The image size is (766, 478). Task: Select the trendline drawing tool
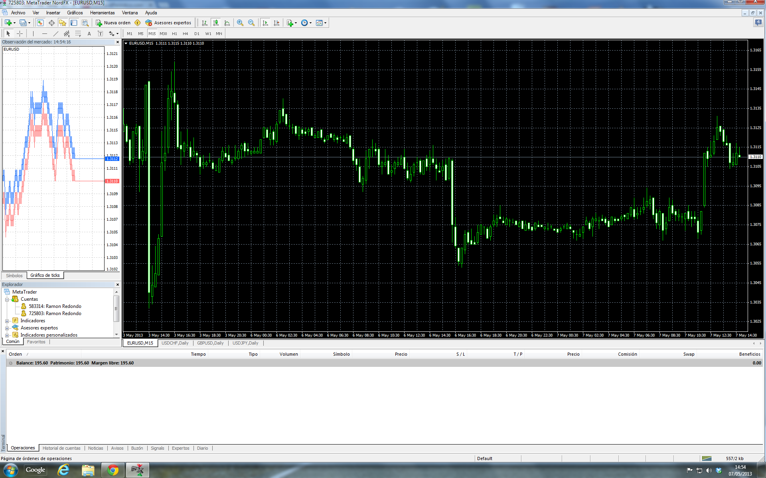click(55, 33)
